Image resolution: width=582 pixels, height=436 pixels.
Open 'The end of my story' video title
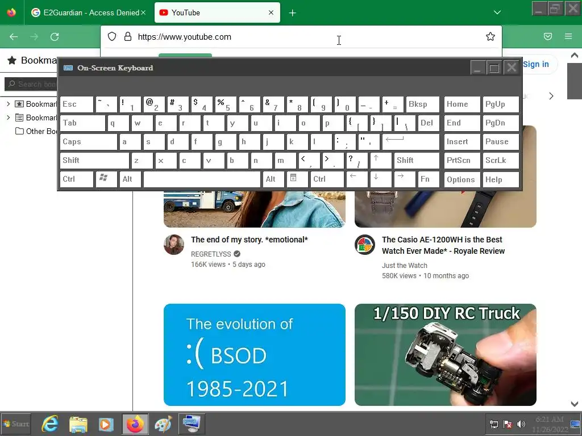click(250, 240)
